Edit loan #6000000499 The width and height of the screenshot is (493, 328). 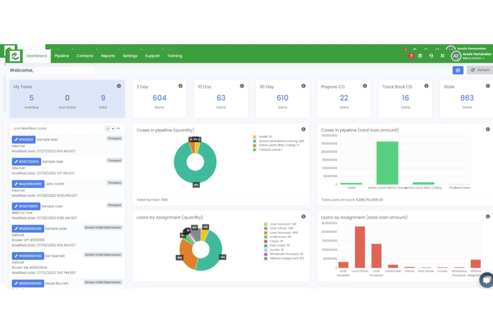pos(28,229)
